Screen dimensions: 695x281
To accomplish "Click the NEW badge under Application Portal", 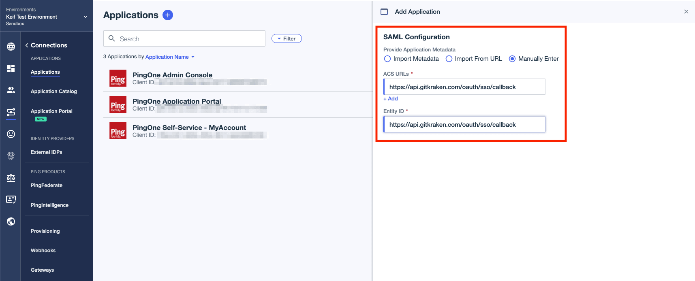I will [41, 119].
